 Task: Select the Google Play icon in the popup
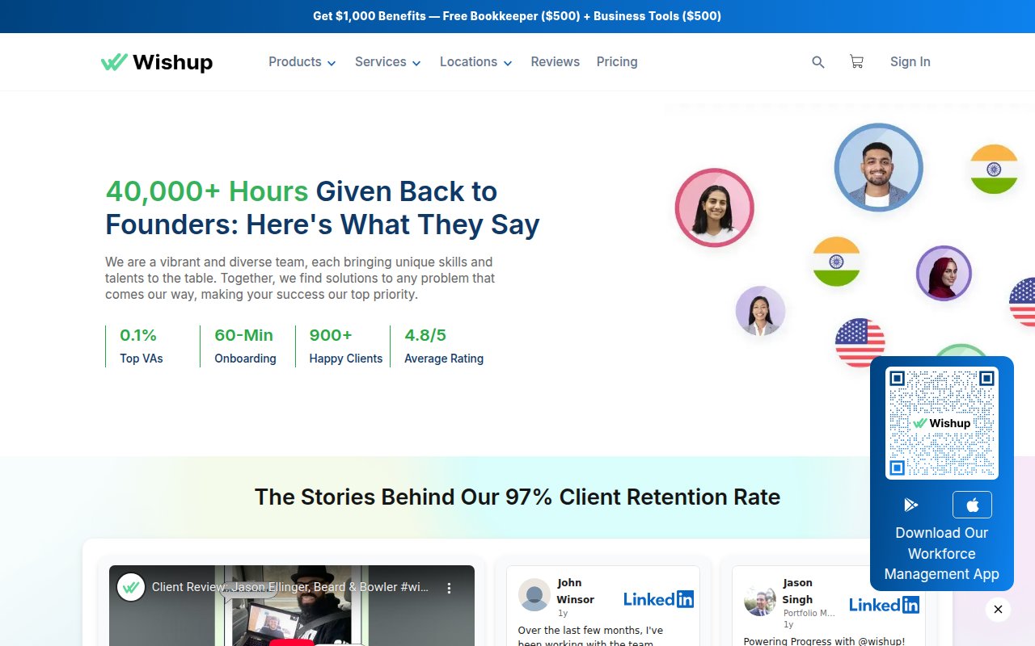(x=911, y=504)
